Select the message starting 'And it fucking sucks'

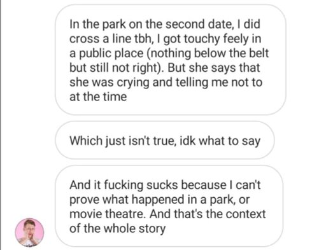pos(169,206)
